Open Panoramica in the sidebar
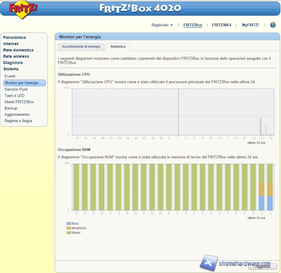Image resolution: width=281 pixels, height=273 pixels. pos(15,37)
